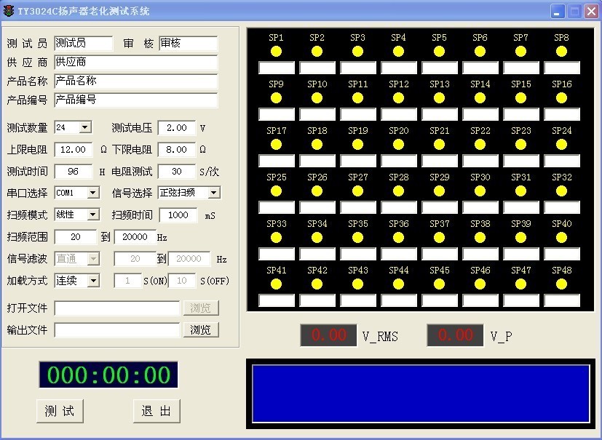The image size is (602, 440).
Task: Click the SP38 yellow indicator light
Action: click(480, 238)
